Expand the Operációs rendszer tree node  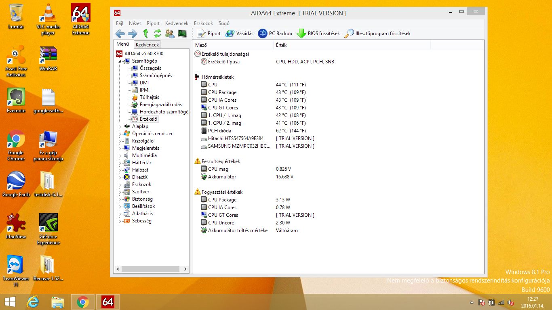point(119,134)
